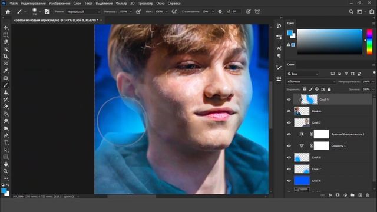
Task: Open the symmetry paint options butterfly icon
Action: tap(257, 12)
